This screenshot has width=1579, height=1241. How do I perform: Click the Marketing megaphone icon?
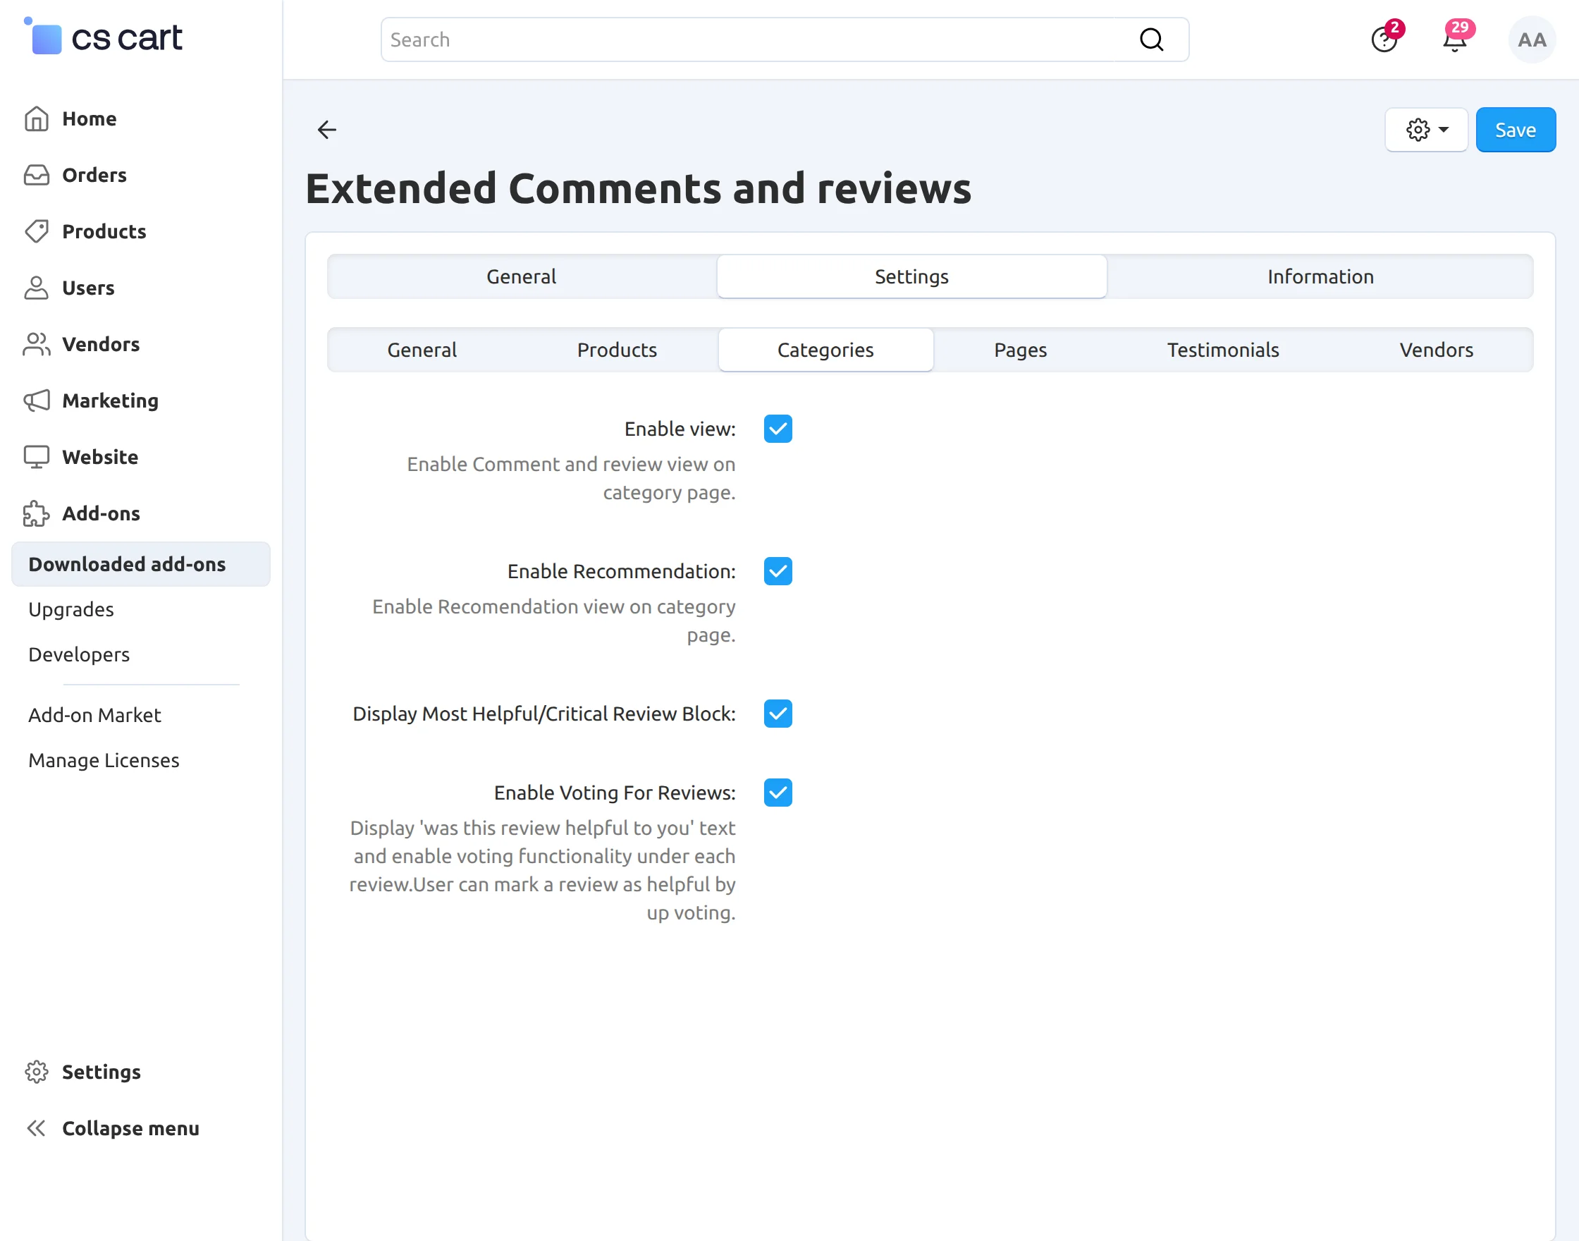pyautogui.click(x=37, y=401)
